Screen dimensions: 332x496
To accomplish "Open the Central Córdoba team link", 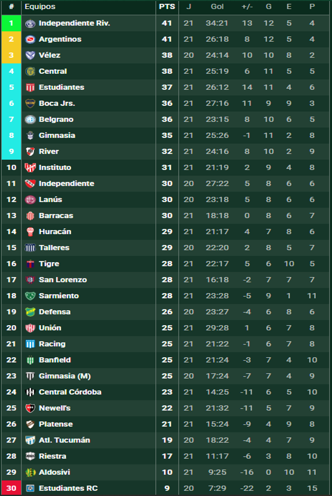I will 70,392.
